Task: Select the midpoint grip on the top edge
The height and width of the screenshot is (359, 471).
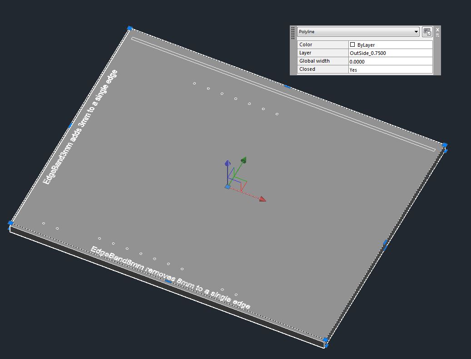Action: pyautogui.click(x=288, y=85)
